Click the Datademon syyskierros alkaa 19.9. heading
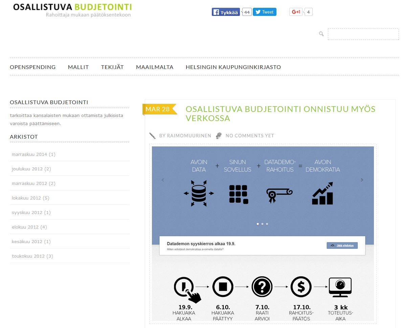Viewport: 403px width, 328px height. click(201, 244)
